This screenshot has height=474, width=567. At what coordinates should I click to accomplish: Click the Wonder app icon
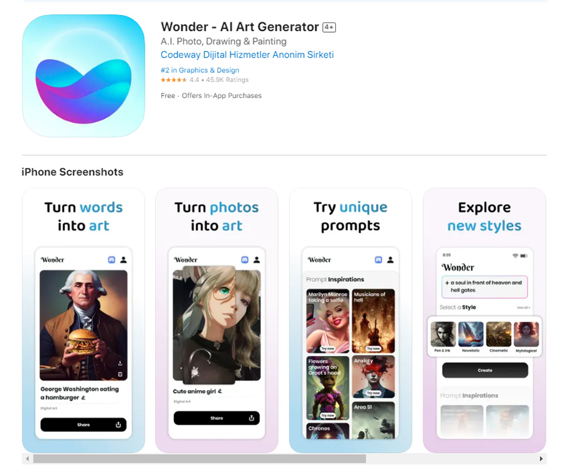coord(83,76)
